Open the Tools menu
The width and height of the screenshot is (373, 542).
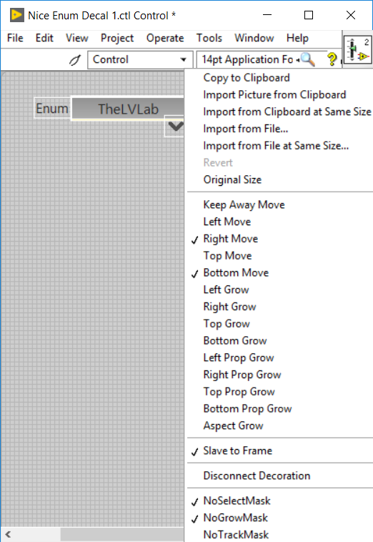tap(209, 38)
